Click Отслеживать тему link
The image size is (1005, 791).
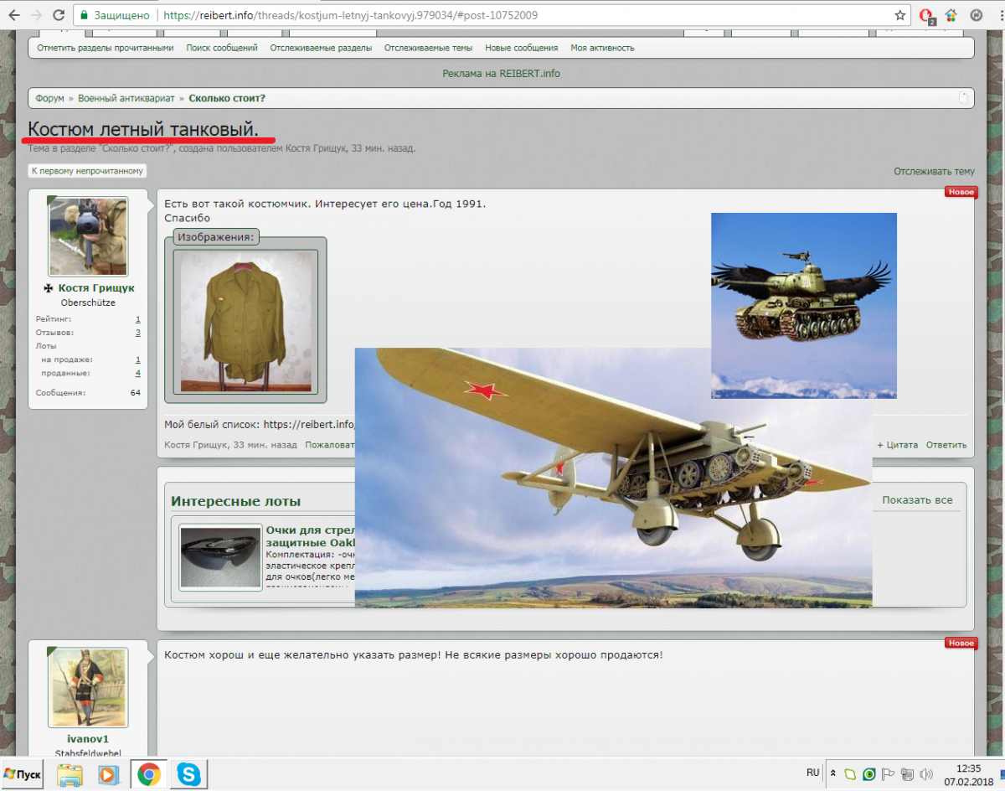(x=934, y=171)
